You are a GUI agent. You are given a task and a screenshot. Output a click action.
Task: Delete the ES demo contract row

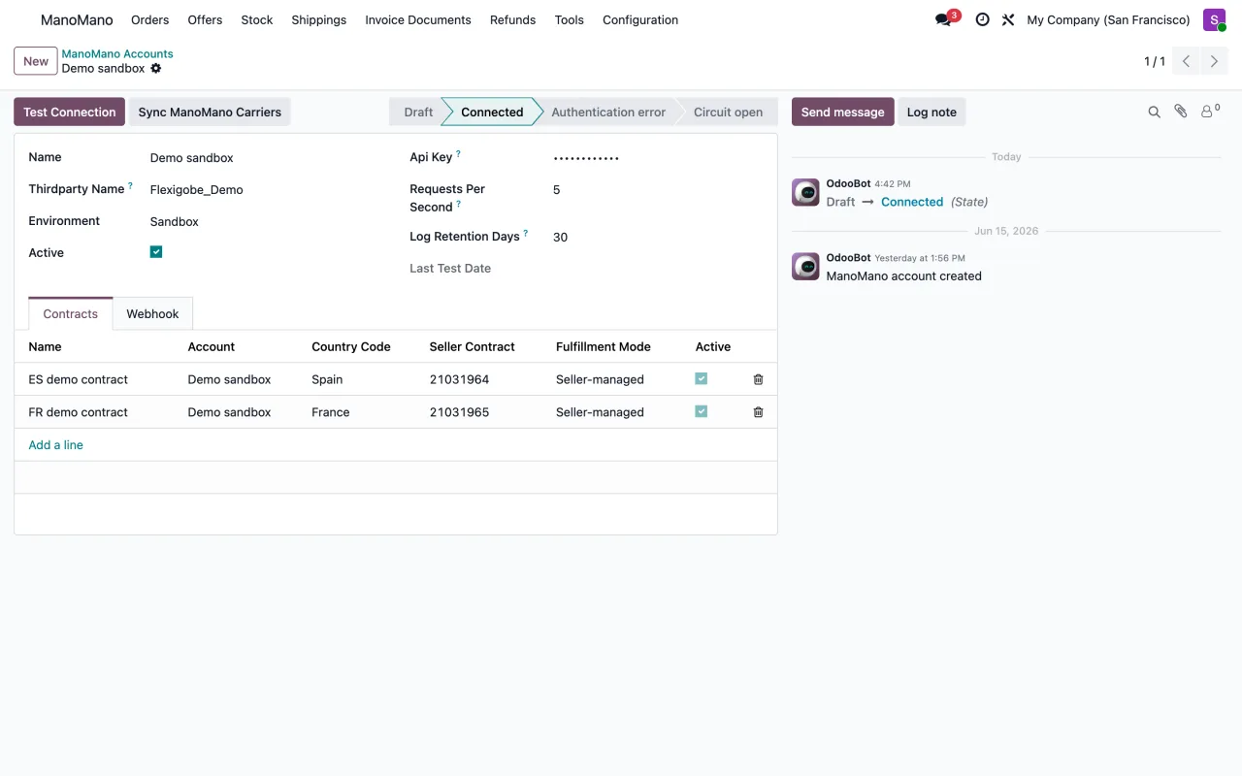coord(759,379)
